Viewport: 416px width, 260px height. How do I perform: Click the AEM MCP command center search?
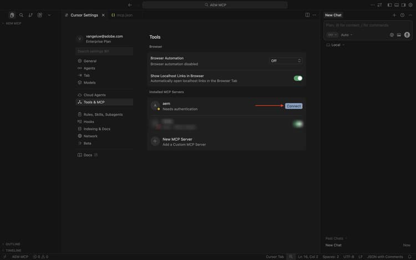(215, 5)
